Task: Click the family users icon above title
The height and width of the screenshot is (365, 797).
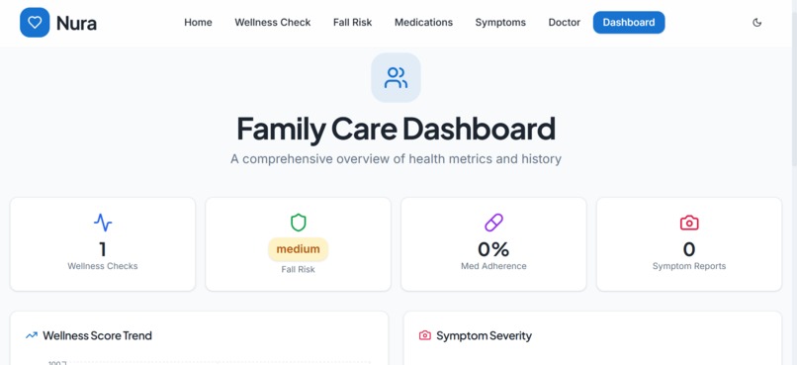Action: 396,78
